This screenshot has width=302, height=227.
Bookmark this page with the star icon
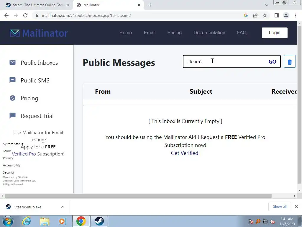265,15
